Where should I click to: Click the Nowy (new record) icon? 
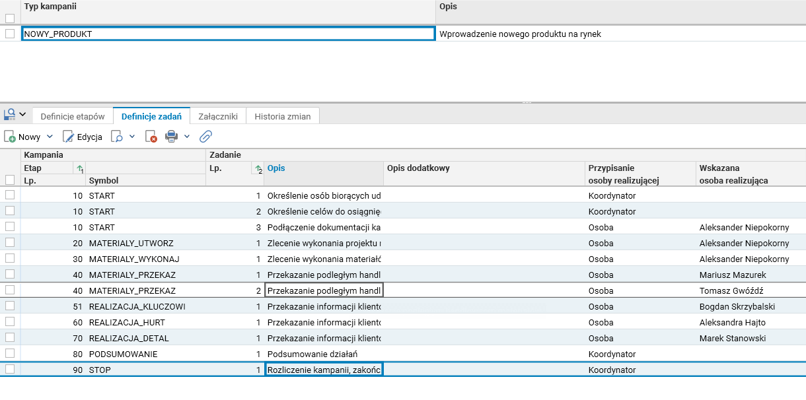coord(10,137)
